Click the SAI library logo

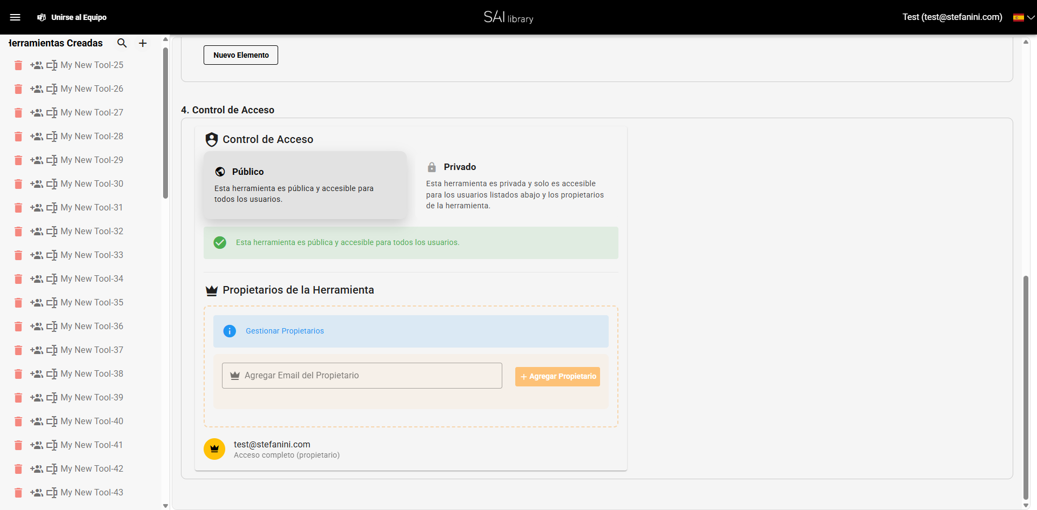(x=508, y=17)
